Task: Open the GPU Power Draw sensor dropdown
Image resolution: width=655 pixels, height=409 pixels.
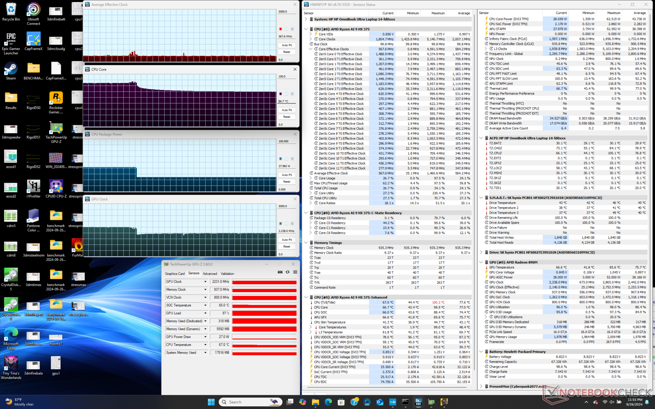Action: click(205, 337)
